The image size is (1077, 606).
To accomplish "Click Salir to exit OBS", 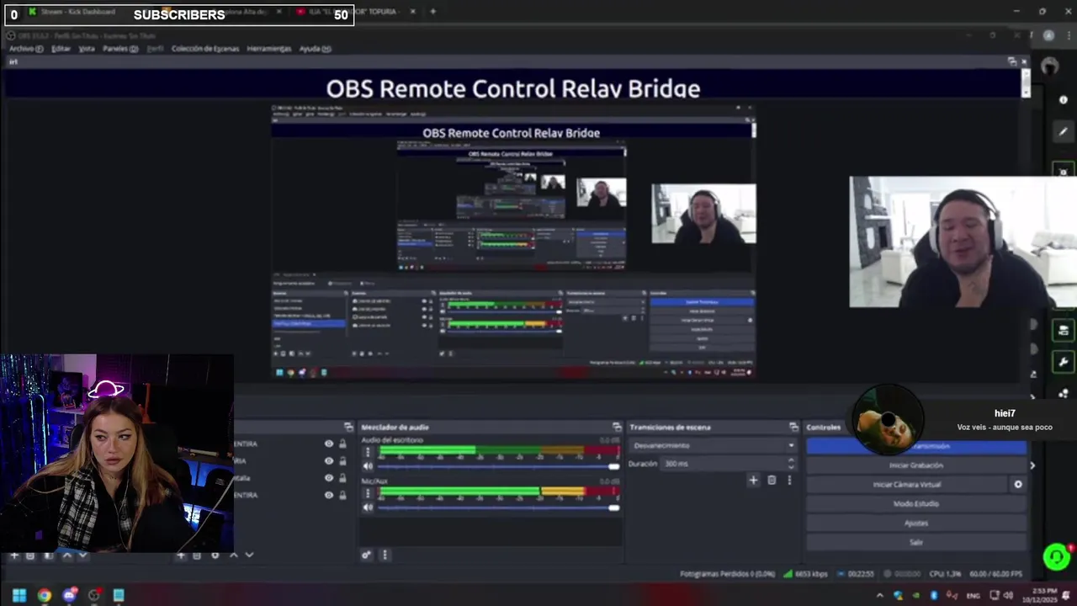I will (916, 543).
